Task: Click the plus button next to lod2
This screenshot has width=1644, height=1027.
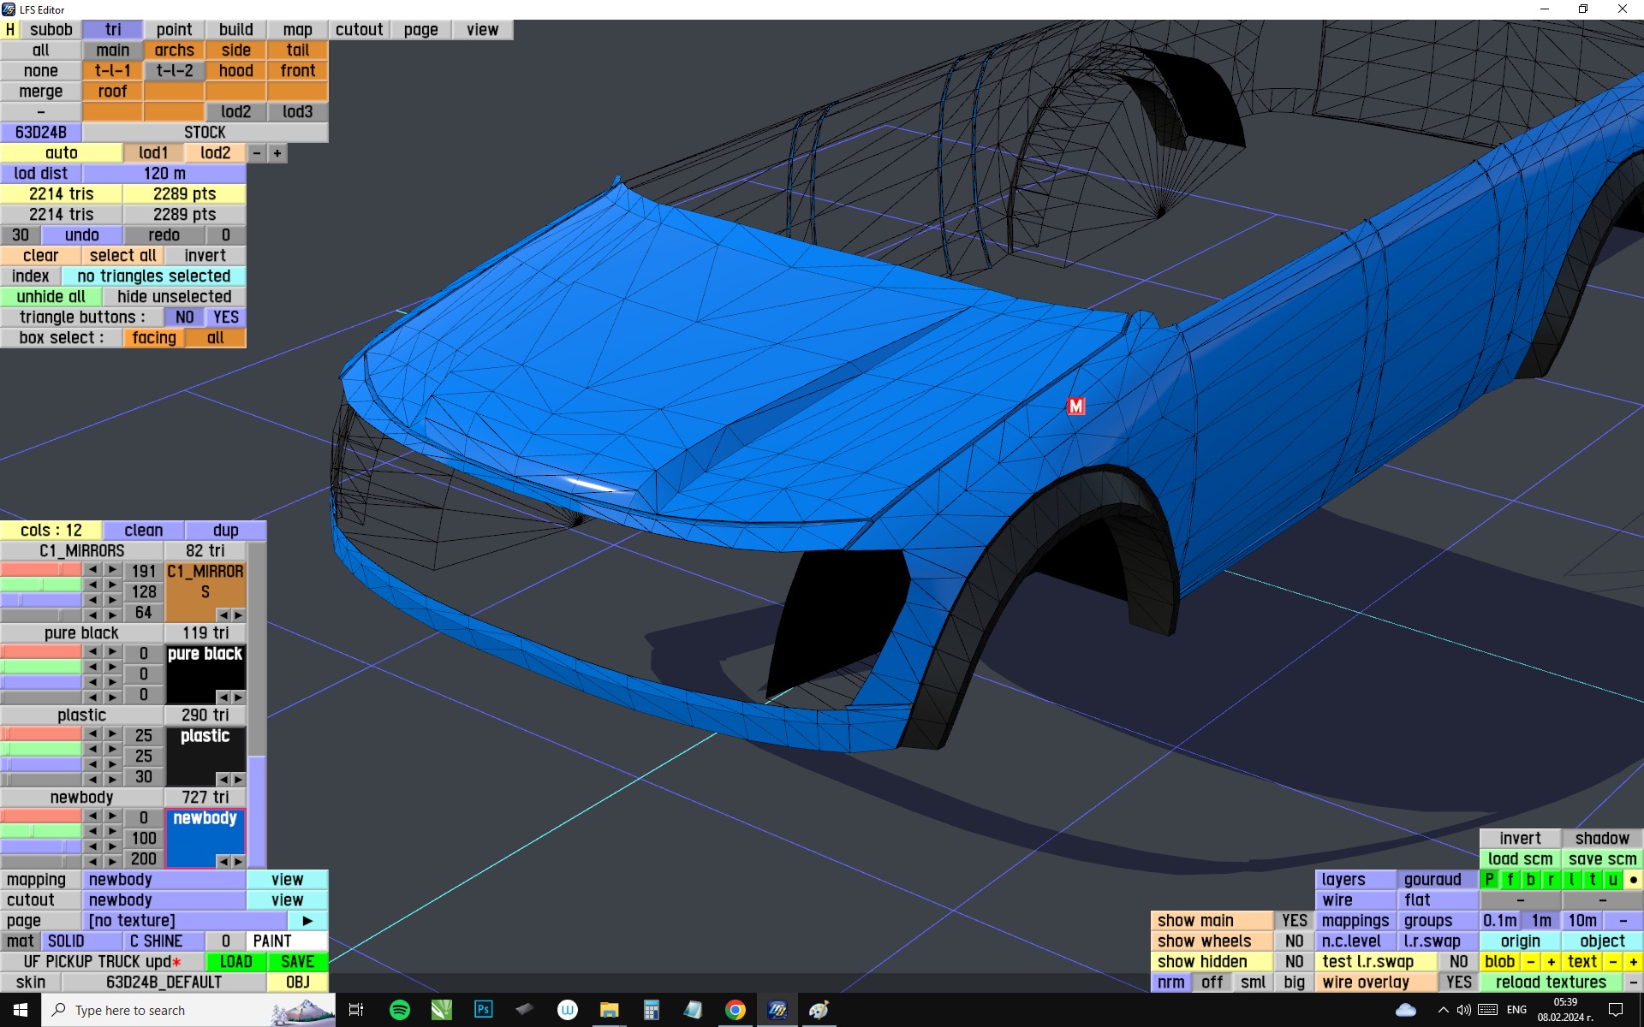Action: (277, 153)
